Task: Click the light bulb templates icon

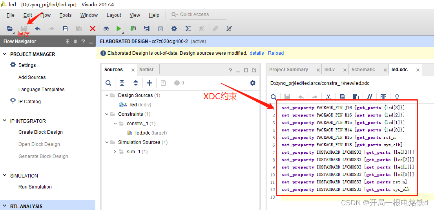Action: click(397, 97)
